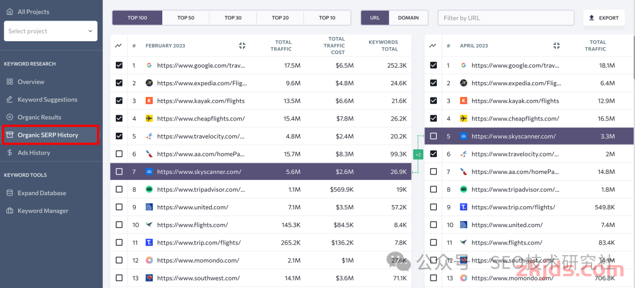Go to Organic Results
Screen dimensions: 635x288
[39, 118]
